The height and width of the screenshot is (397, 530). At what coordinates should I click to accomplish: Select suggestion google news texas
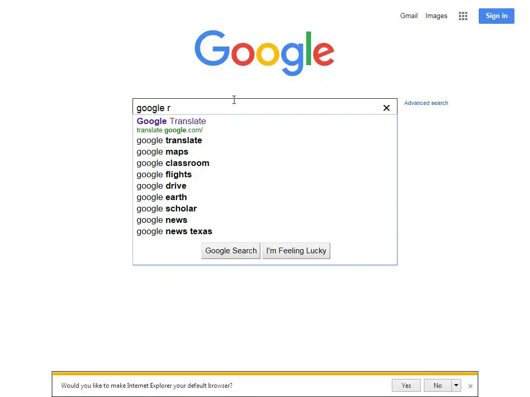264,232
